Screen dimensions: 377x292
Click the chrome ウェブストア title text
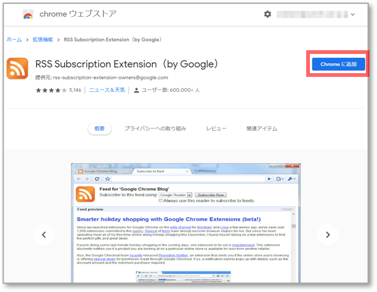[x=78, y=14]
